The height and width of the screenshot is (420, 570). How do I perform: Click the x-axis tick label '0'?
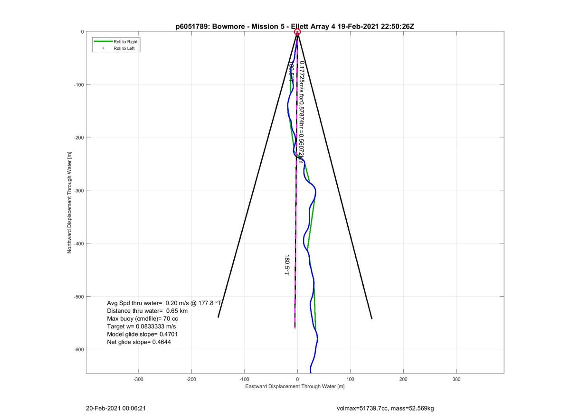tap(297, 380)
